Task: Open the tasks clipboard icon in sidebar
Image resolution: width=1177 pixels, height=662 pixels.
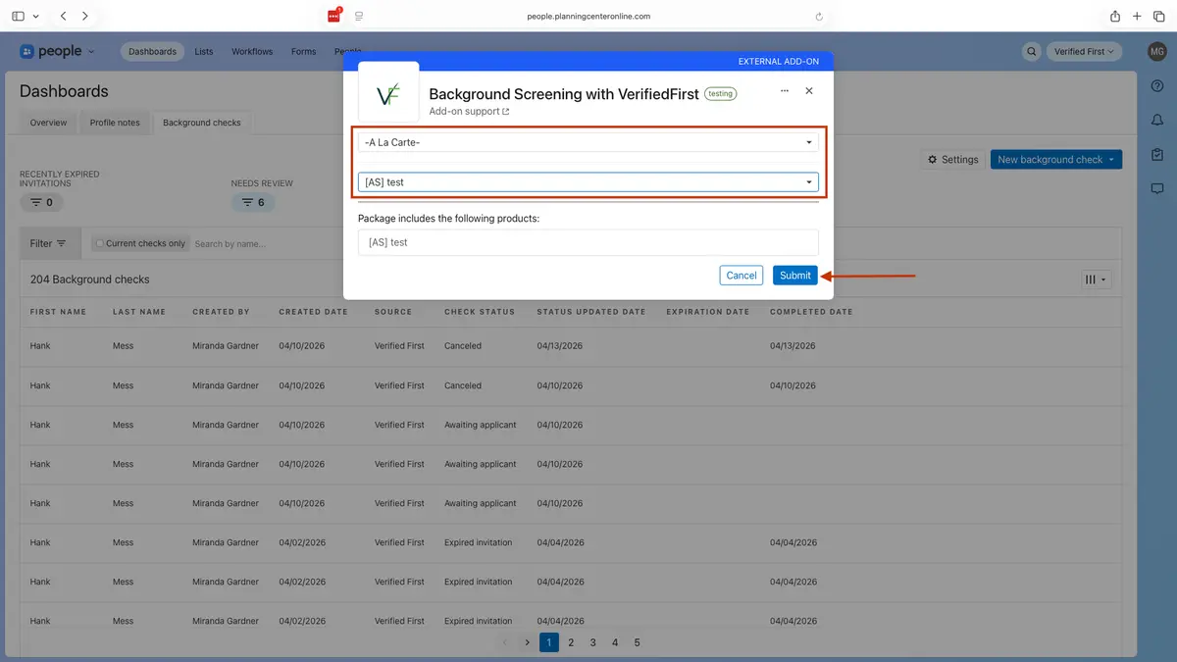Action: (1157, 155)
